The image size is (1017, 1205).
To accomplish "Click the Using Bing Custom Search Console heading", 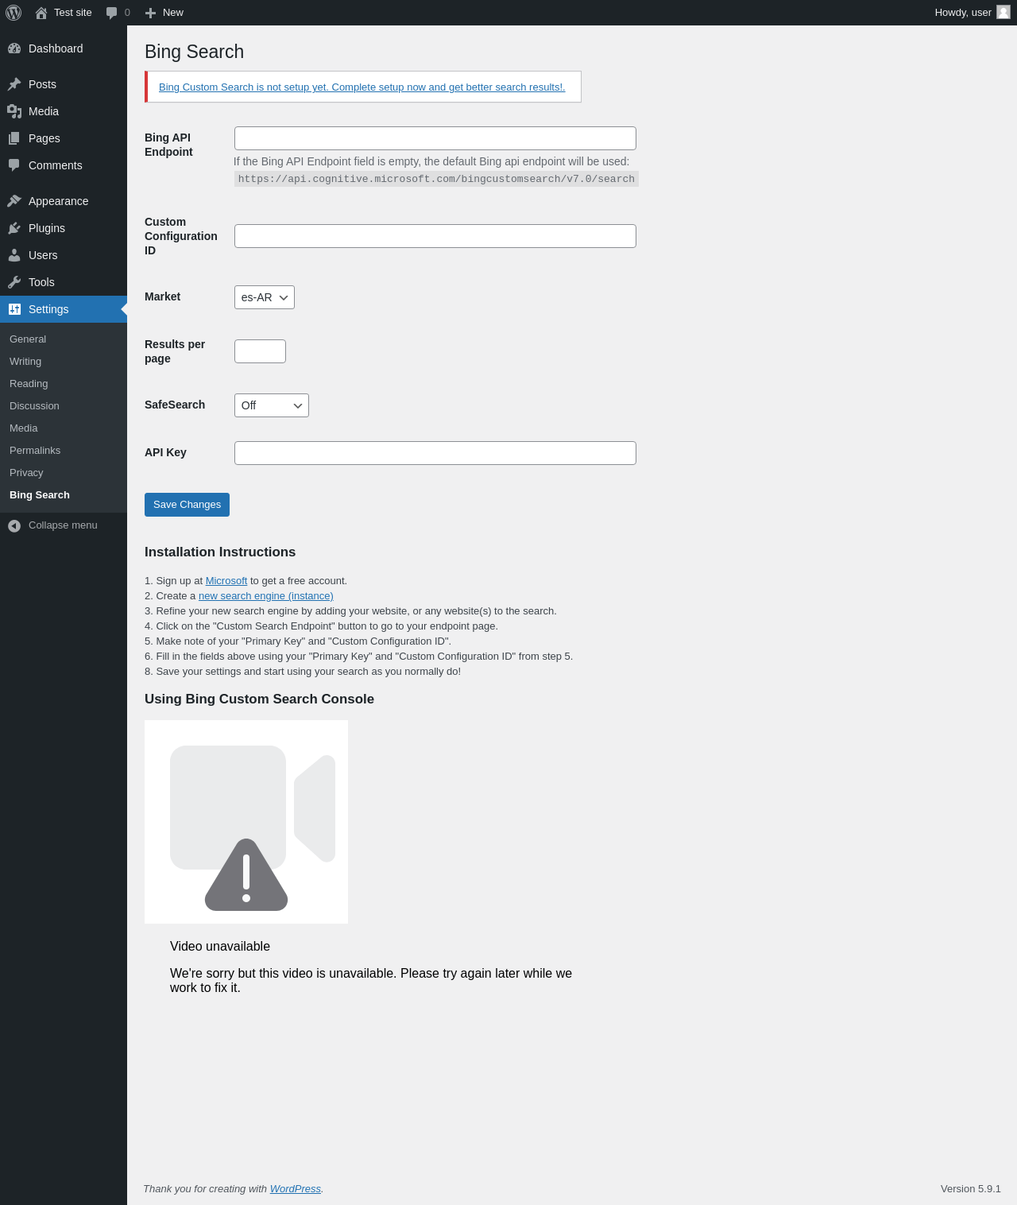I will 259,699.
